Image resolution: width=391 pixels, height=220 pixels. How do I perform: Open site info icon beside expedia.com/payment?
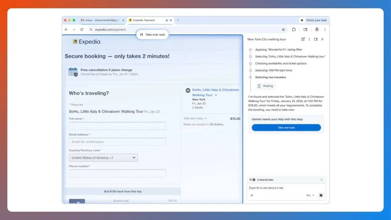click(91, 29)
